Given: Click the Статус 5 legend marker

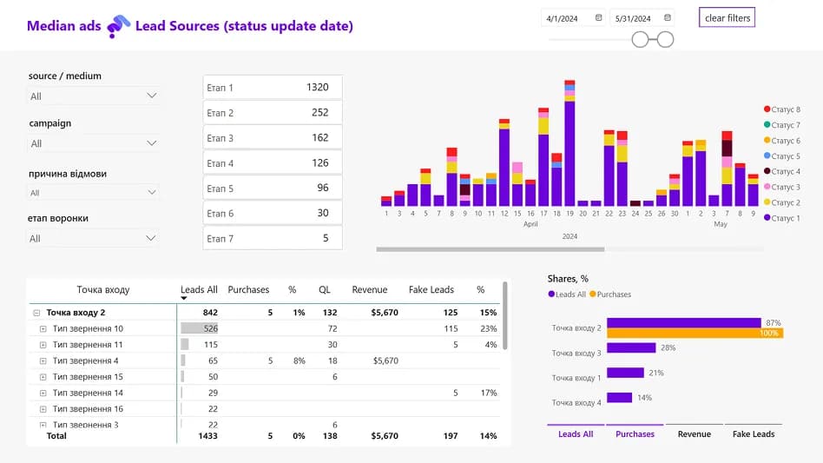Looking at the screenshot, I should [767, 156].
